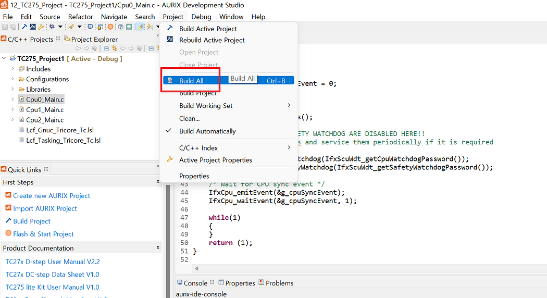Click Import AURIX Project link
Screen dimensions: 547x298
point(45,208)
